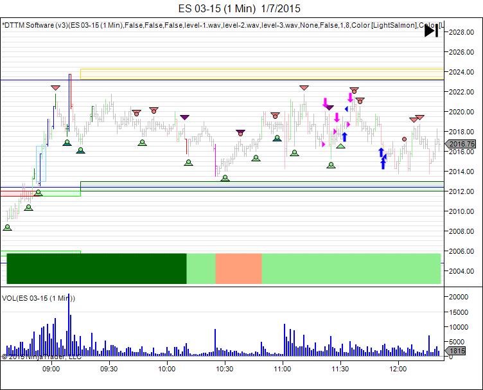Click the plain green up-triangle at 11:30
Image resolution: width=483 pixels, height=390 pixels.
[340, 146]
